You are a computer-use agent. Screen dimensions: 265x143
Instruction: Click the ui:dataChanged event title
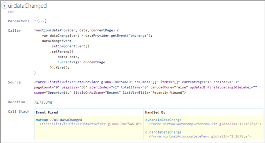click(x=28, y=6)
